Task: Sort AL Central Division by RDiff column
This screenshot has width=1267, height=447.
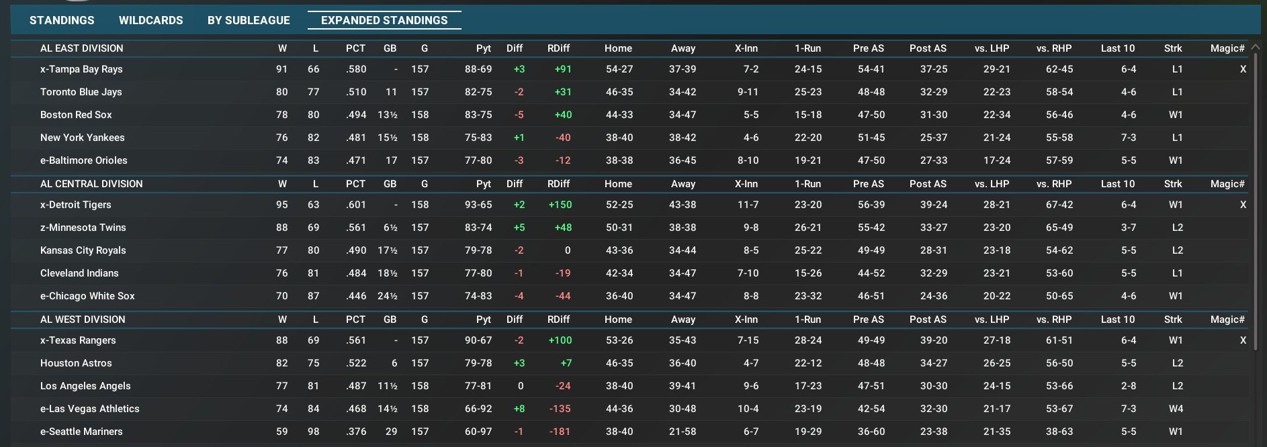Action: pos(558,184)
